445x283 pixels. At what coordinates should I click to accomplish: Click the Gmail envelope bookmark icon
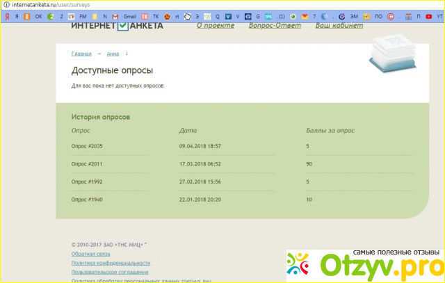click(116, 15)
